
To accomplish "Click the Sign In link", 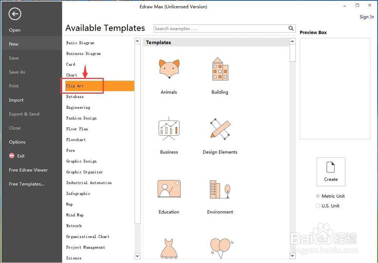I will click(367, 17).
